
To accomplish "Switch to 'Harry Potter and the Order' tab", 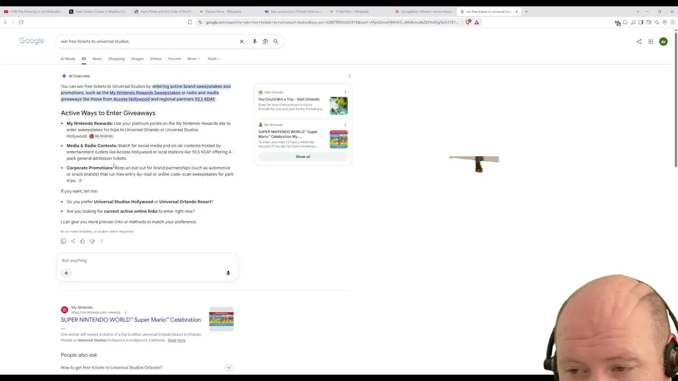I will (x=163, y=12).
